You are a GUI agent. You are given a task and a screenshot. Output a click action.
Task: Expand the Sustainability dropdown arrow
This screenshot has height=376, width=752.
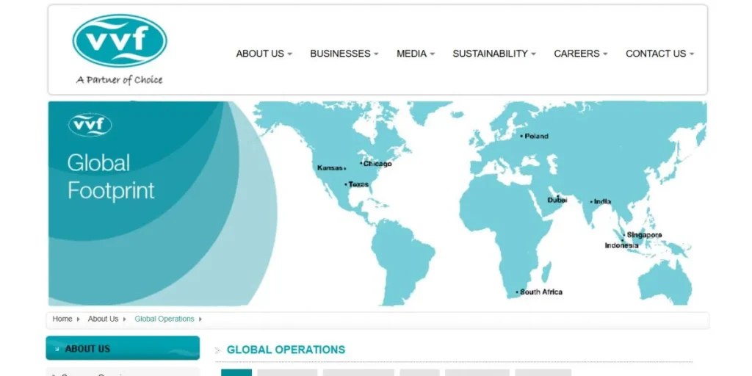[533, 54]
